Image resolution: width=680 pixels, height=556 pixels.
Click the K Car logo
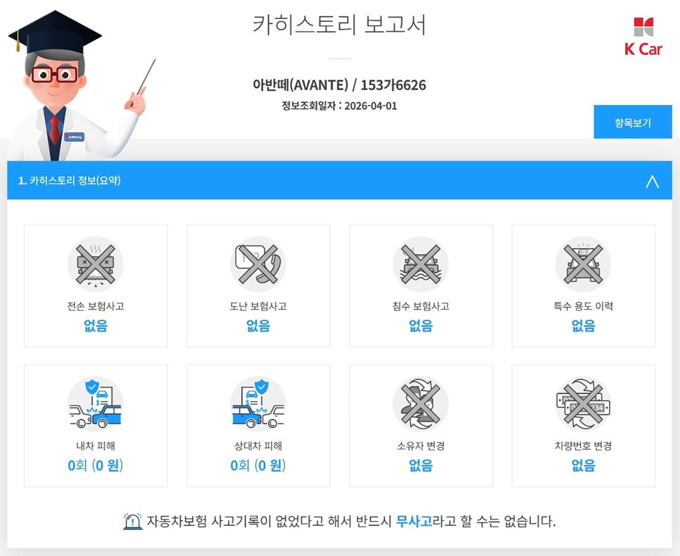(643, 37)
